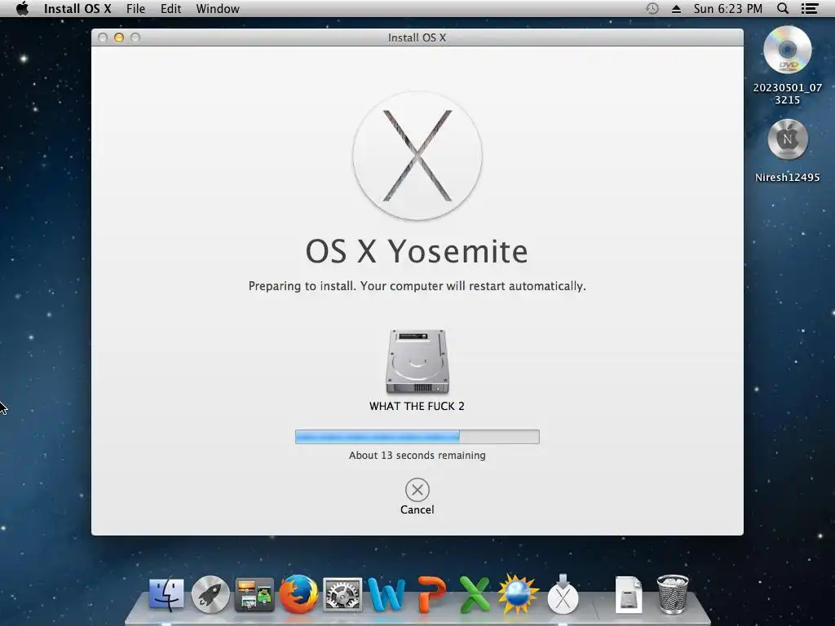Open the sun-and-globe app in the Dock
Screen dimensions: 835x626
pos(518,594)
